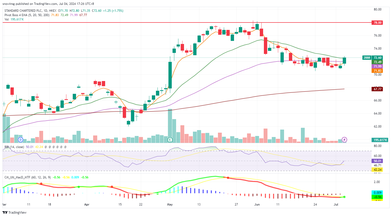This screenshot has height=217, width=392.
Task: Click the yellow 42.24 RSI axis label
Action: click(x=377, y=170)
